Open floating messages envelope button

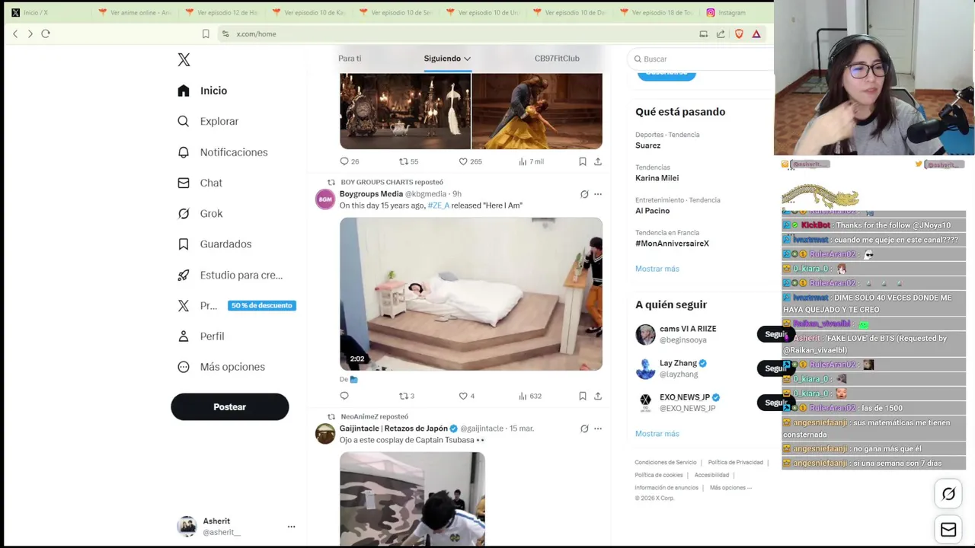click(x=948, y=529)
